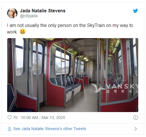Screen dimensions: 146x137
Task: Click the Jada Natalie Stevens display name
Action: click(43, 11)
